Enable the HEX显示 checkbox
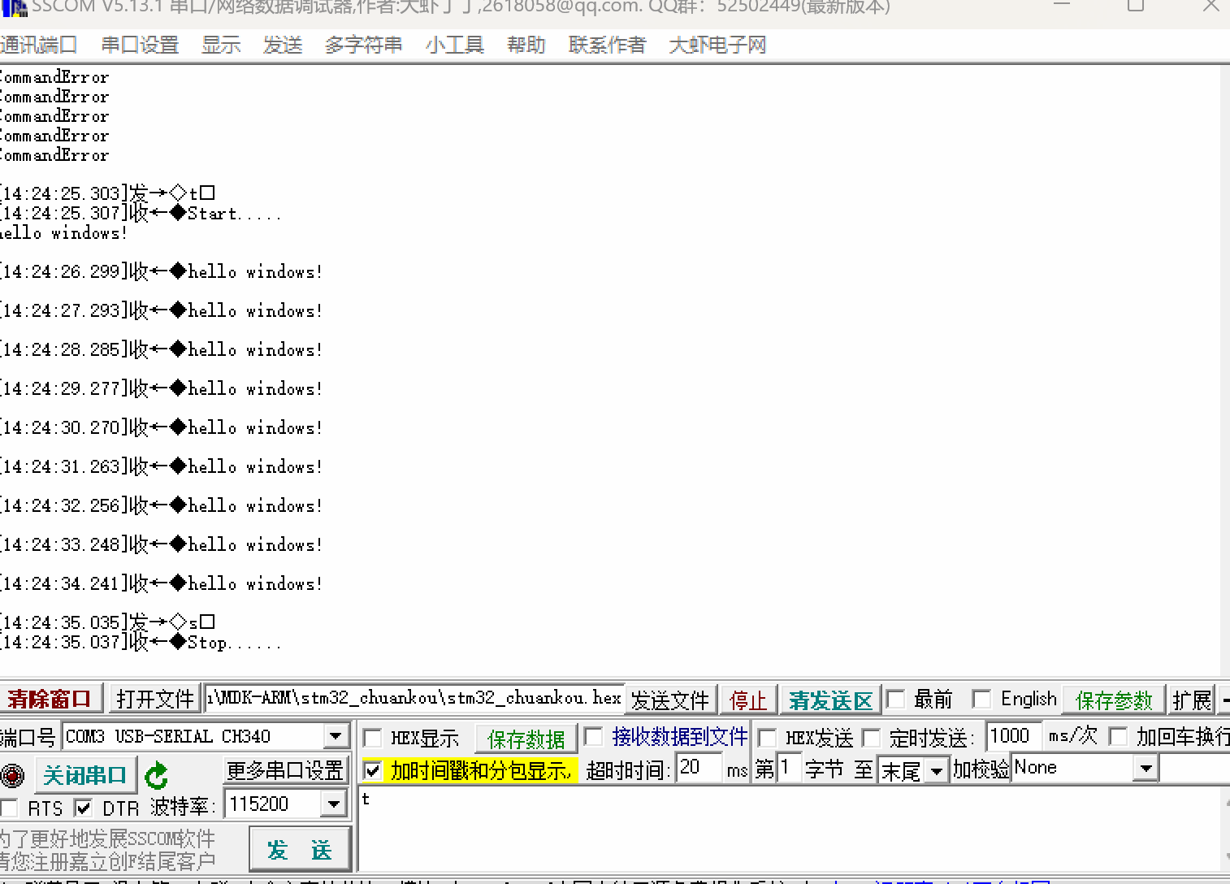This screenshot has height=884, width=1230. point(372,738)
